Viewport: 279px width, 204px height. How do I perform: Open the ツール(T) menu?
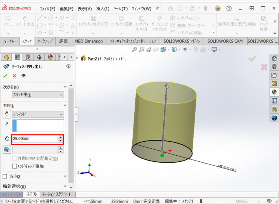pos(120,9)
